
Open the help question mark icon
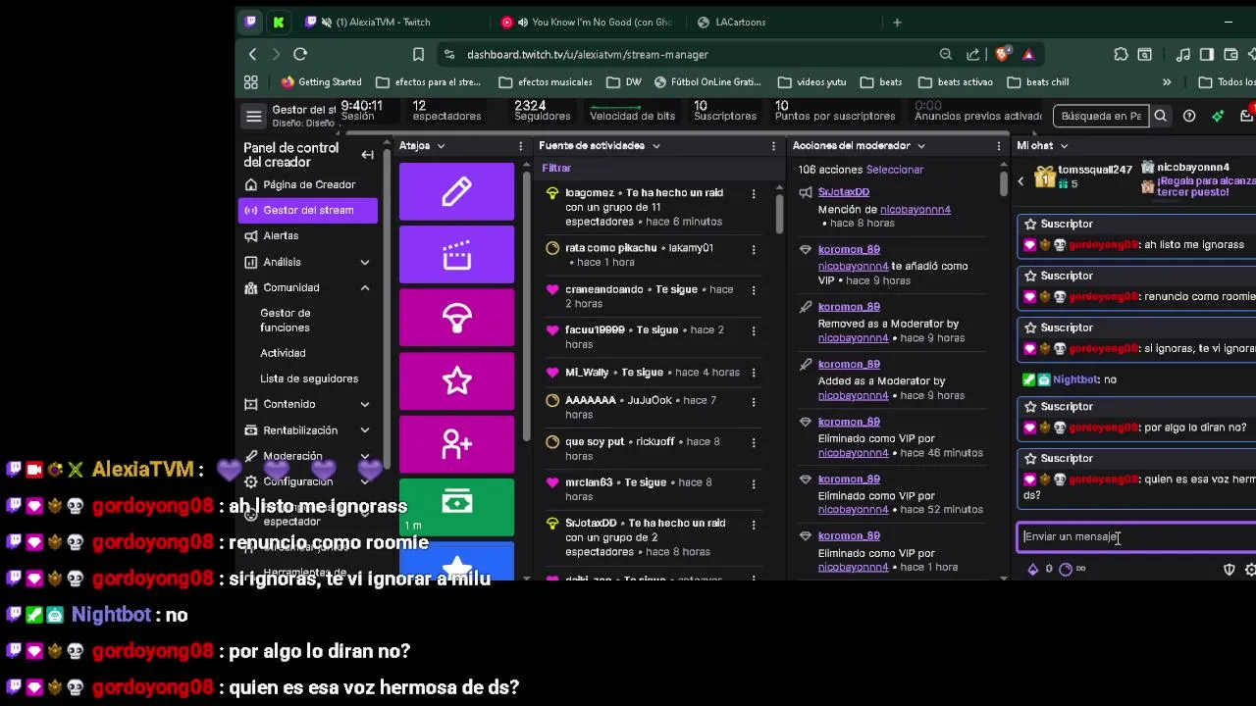coord(1189,116)
